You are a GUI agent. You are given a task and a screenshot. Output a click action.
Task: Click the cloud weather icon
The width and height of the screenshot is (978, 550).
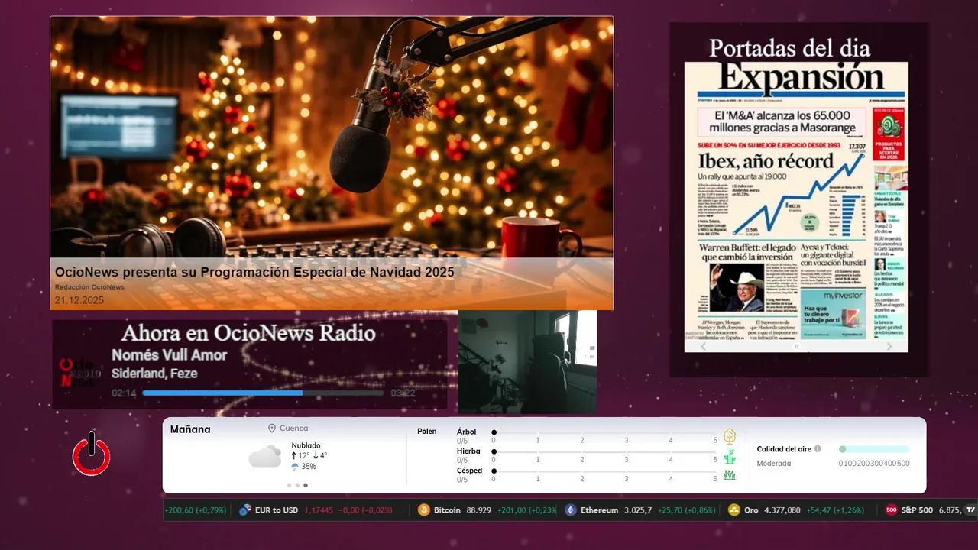pyautogui.click(x=265, y=456)
